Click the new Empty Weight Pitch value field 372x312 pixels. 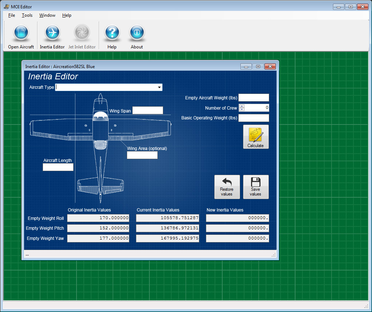[238, 228]
